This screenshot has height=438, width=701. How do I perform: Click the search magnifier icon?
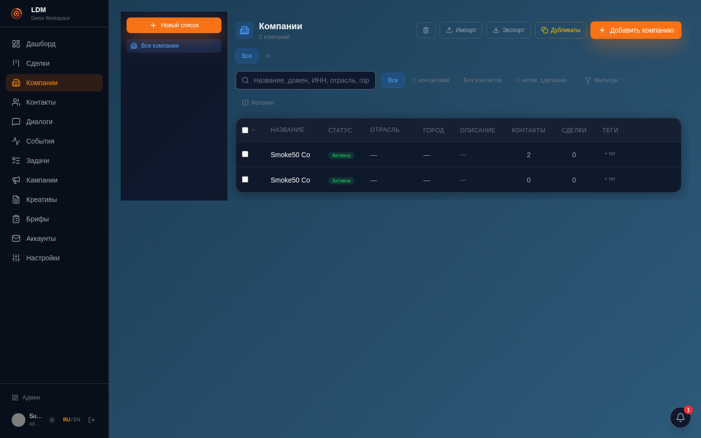245,80
